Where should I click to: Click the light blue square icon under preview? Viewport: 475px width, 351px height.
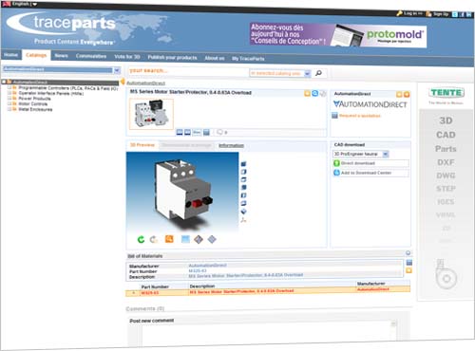pos(185,239)
